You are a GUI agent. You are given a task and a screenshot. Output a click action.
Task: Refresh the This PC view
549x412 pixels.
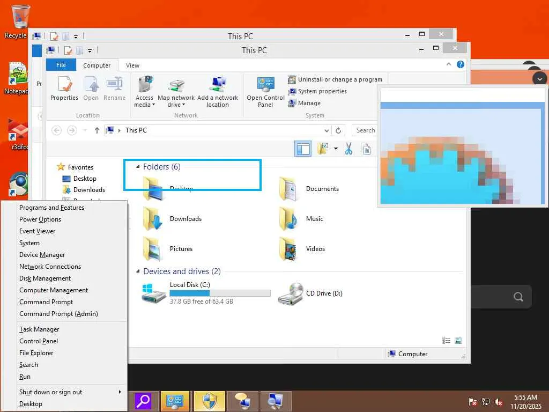[338, 131]
